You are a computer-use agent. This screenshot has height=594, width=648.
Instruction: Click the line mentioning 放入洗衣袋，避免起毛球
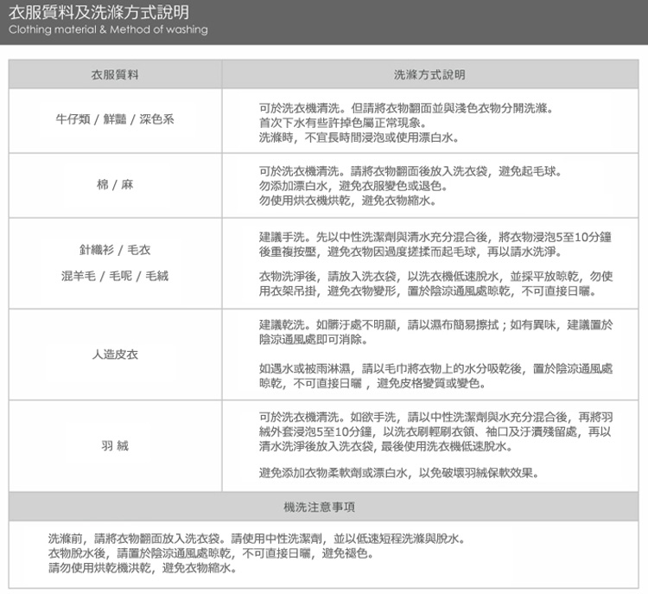pos(410,171)
